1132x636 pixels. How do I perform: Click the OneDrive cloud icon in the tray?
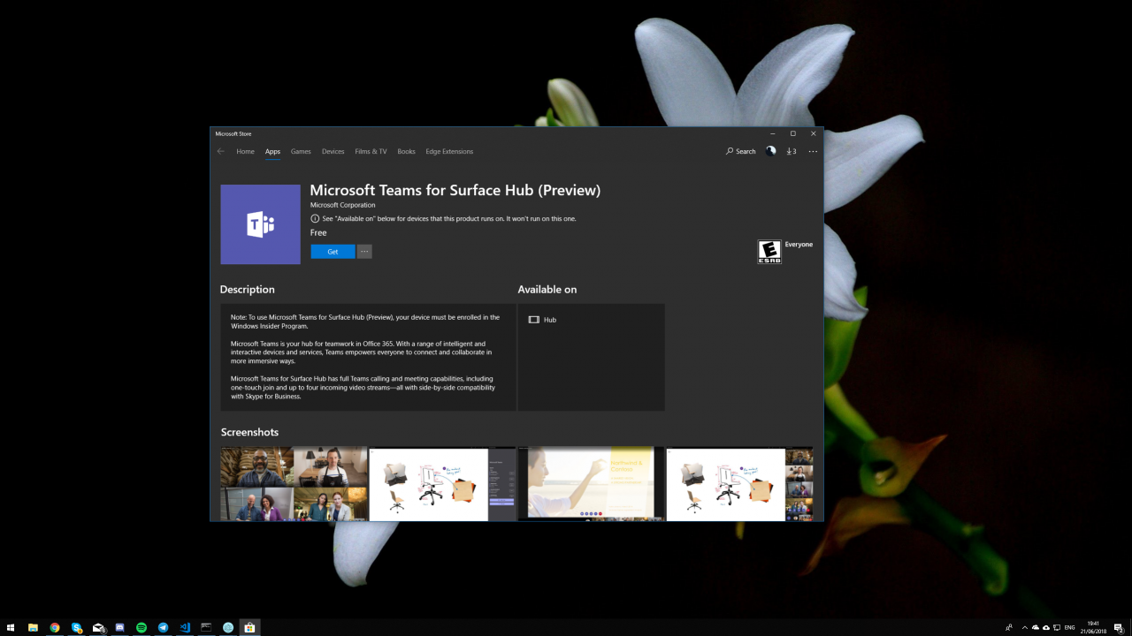[x=1036, y=627]
